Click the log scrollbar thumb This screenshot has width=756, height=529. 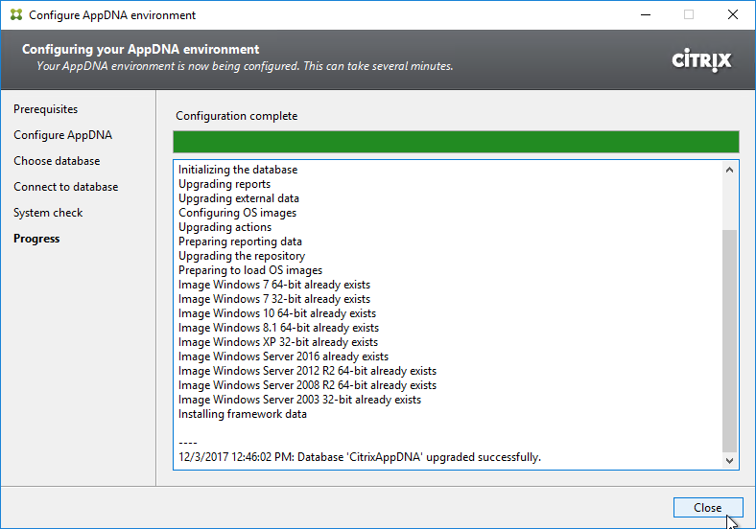pos(730,340)
